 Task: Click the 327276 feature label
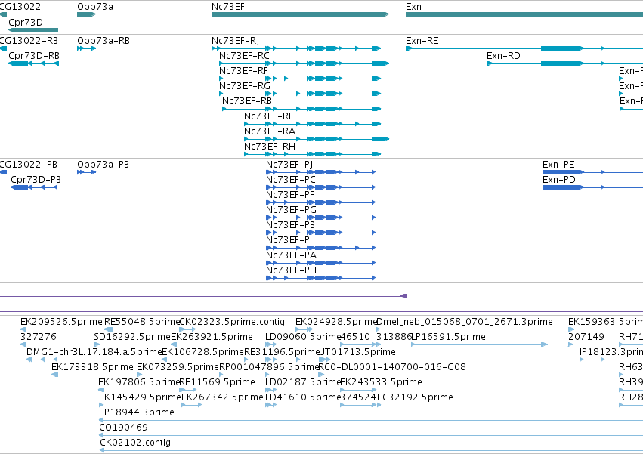click(38, 337)
